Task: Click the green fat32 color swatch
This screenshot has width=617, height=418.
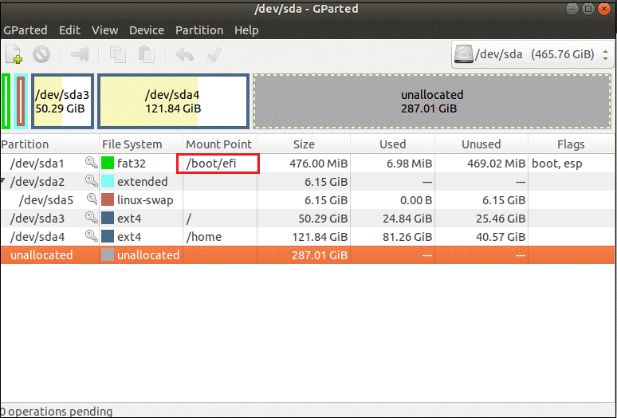Action: pyautogui.click(x=108, y=163)
